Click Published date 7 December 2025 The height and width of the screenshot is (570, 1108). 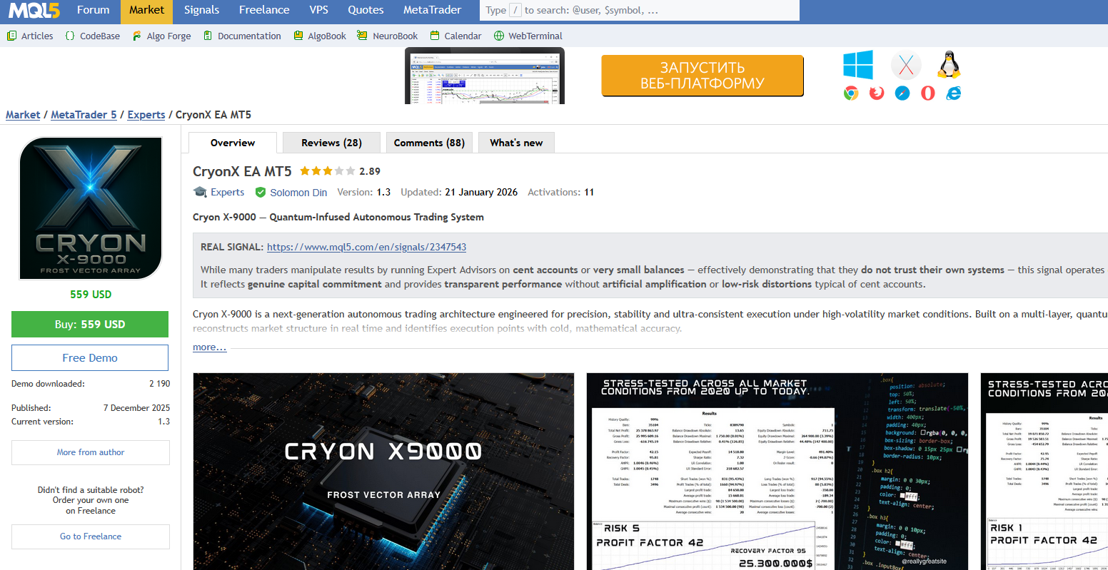[x=137, y=408]
